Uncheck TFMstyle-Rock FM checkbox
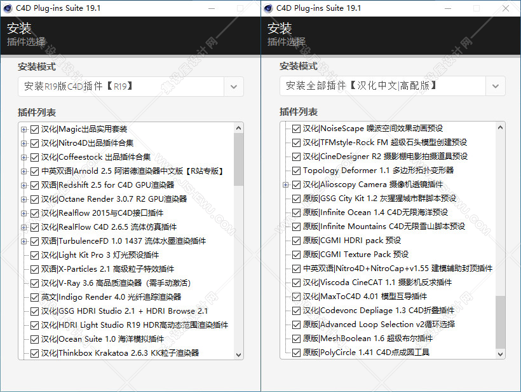 296,143
